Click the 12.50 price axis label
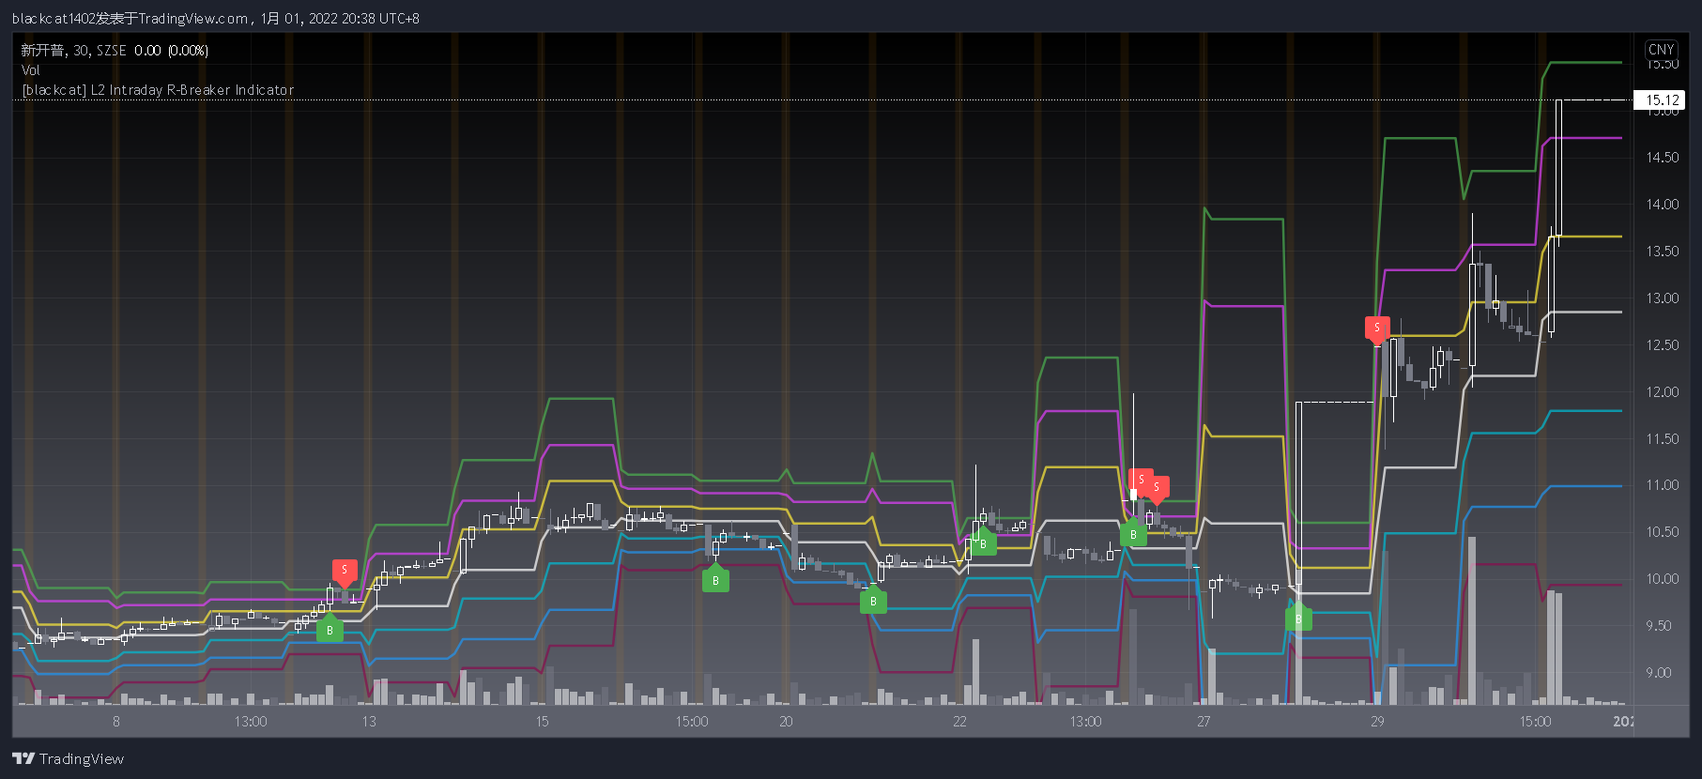1702x779 pixels. [x=1662, y=345]
